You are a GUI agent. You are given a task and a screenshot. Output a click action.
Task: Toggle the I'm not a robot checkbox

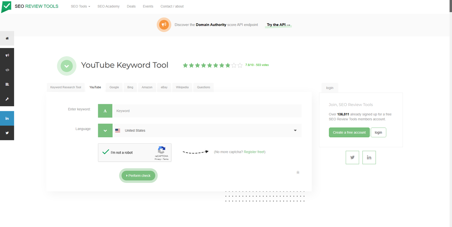click(x=105, y=152)
